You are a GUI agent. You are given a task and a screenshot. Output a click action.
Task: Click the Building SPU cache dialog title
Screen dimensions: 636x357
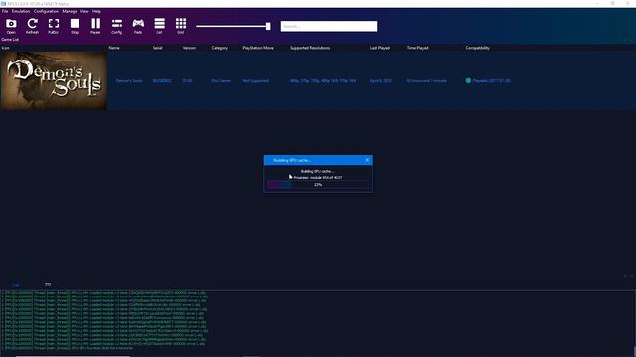click(292, 160)
